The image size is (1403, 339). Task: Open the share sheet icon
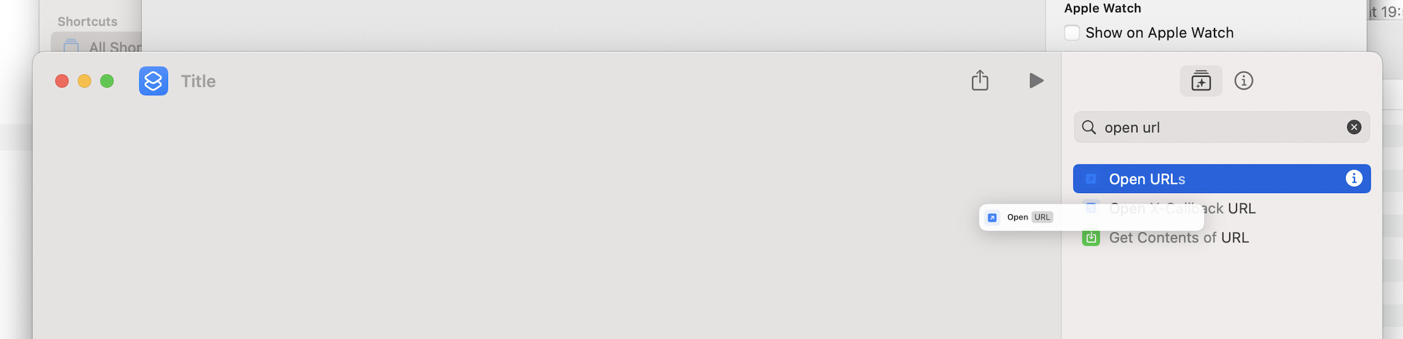click(979, 80)
